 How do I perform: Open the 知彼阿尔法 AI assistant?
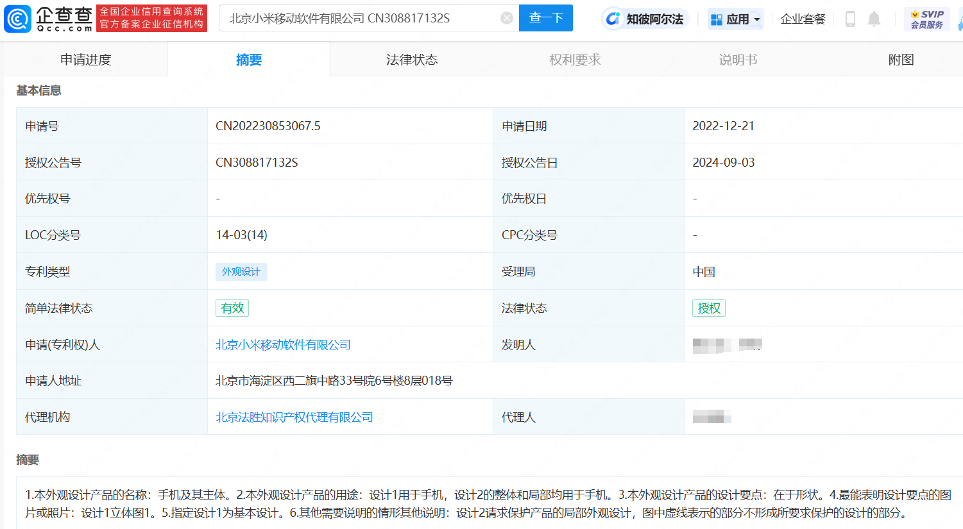click(x=645, y=19)
